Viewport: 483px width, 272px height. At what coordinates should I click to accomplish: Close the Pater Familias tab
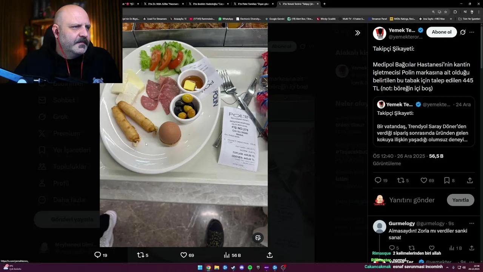point(273,4)
